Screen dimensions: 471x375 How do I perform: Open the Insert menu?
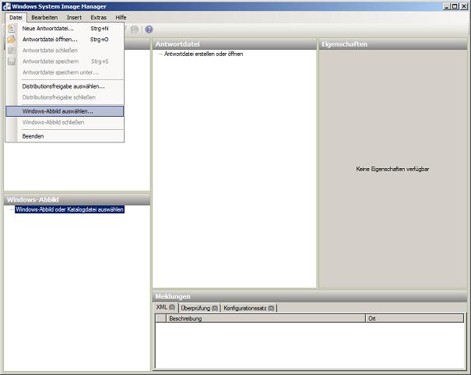(74, 17)
